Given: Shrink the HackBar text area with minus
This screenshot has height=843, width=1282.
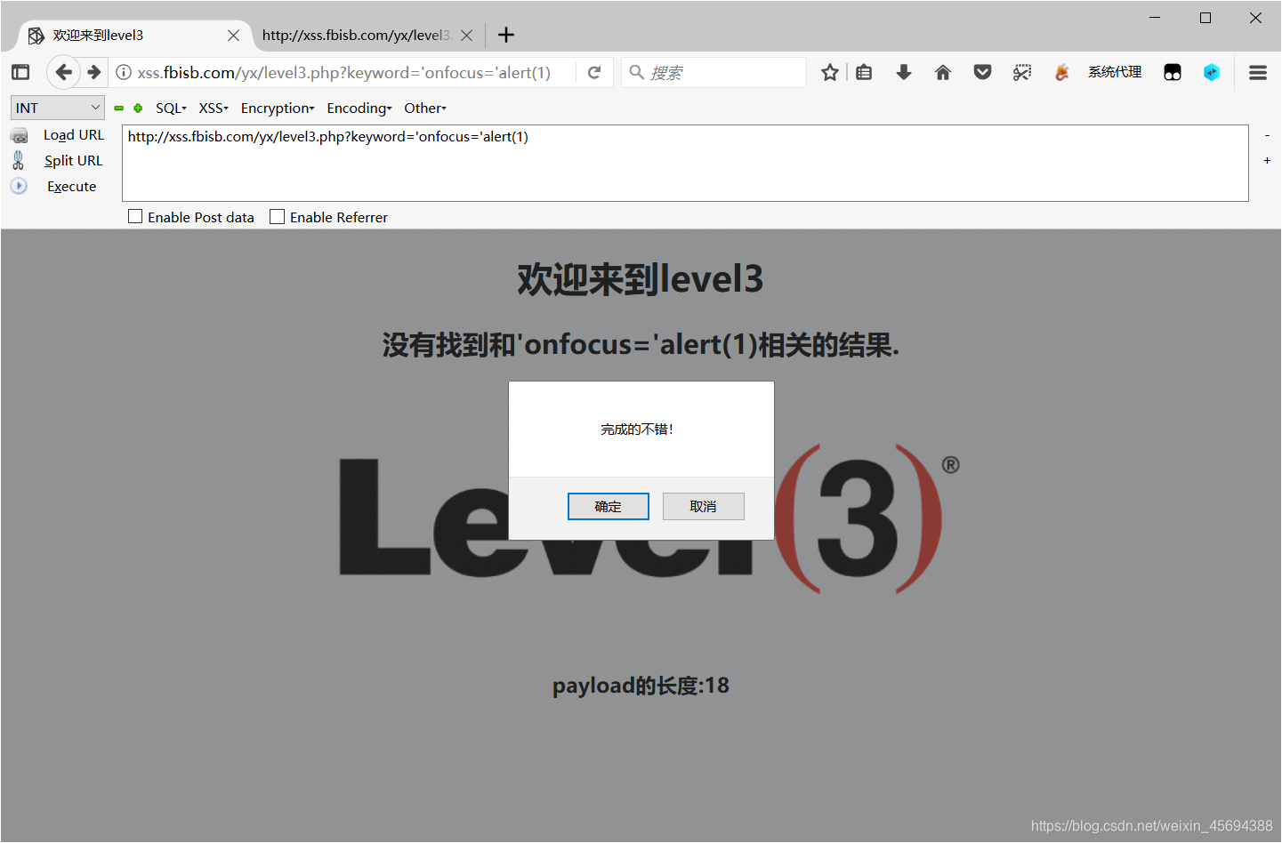Looking at the screenshot, I should click(x=1267, y=135).
